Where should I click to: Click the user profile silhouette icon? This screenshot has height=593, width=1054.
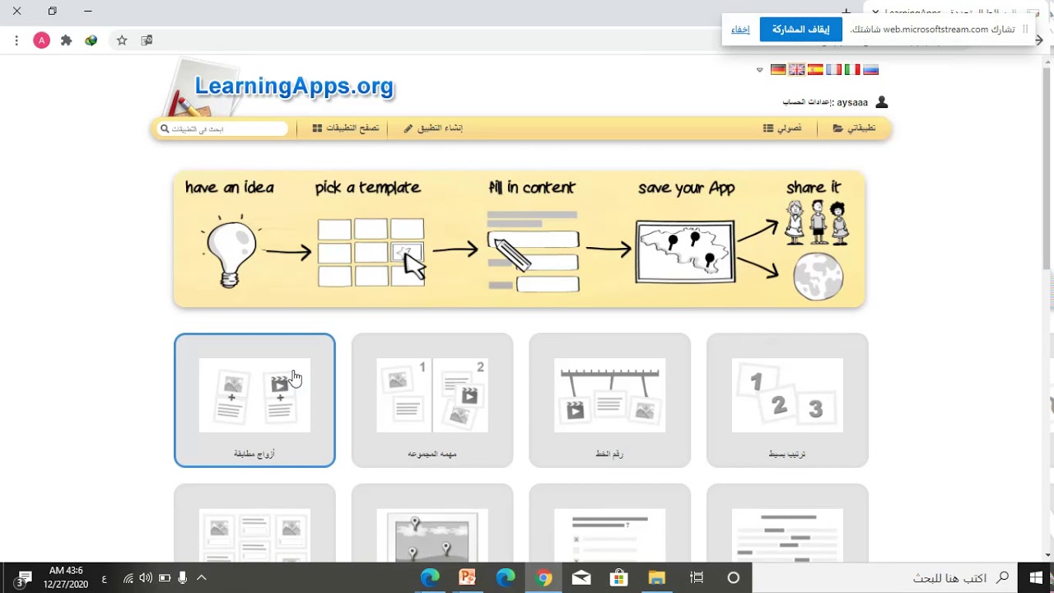[882, 102]
